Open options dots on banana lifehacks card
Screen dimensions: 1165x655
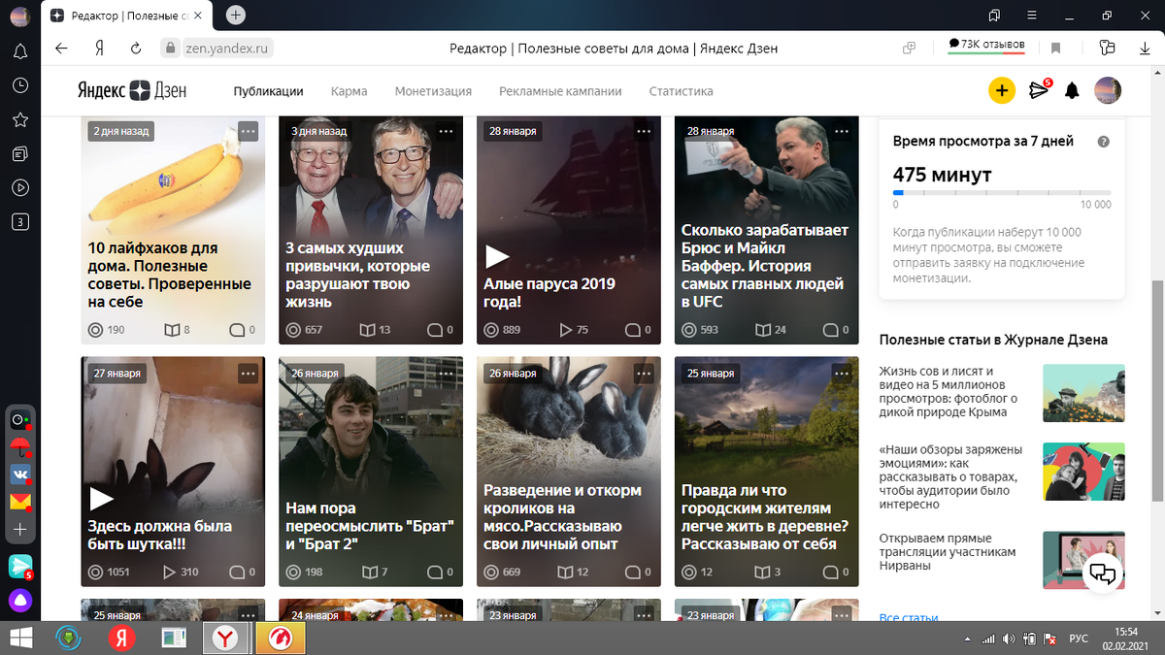[x=248, y=131]
